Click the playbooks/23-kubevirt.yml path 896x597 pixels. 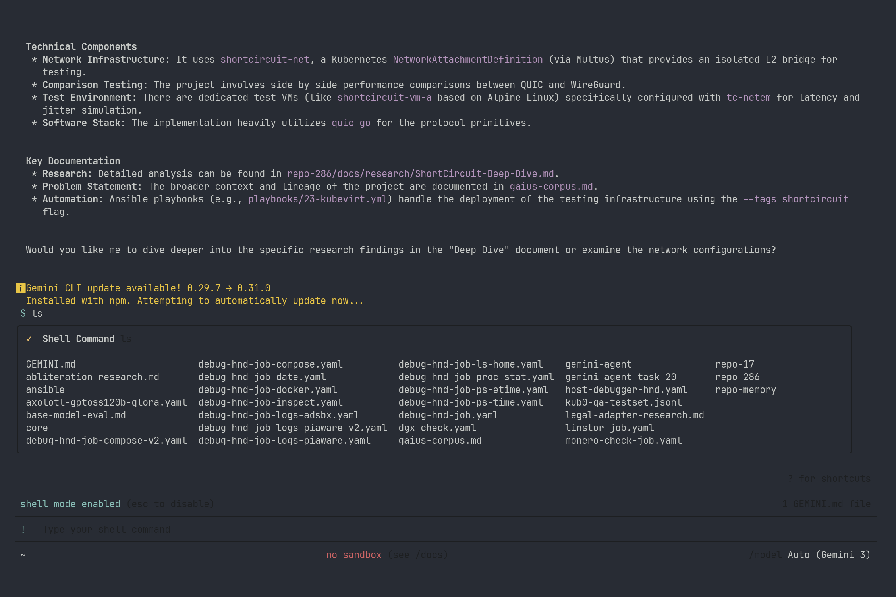[317, 199]
